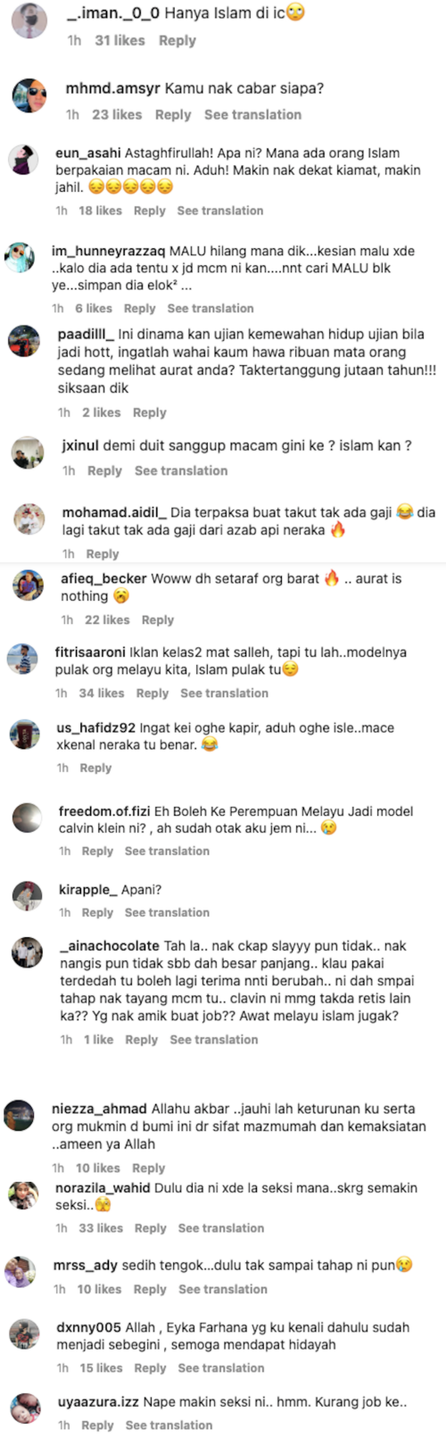
Task: Reply to _.iman._0_0 comment
Action: (177, 40)
